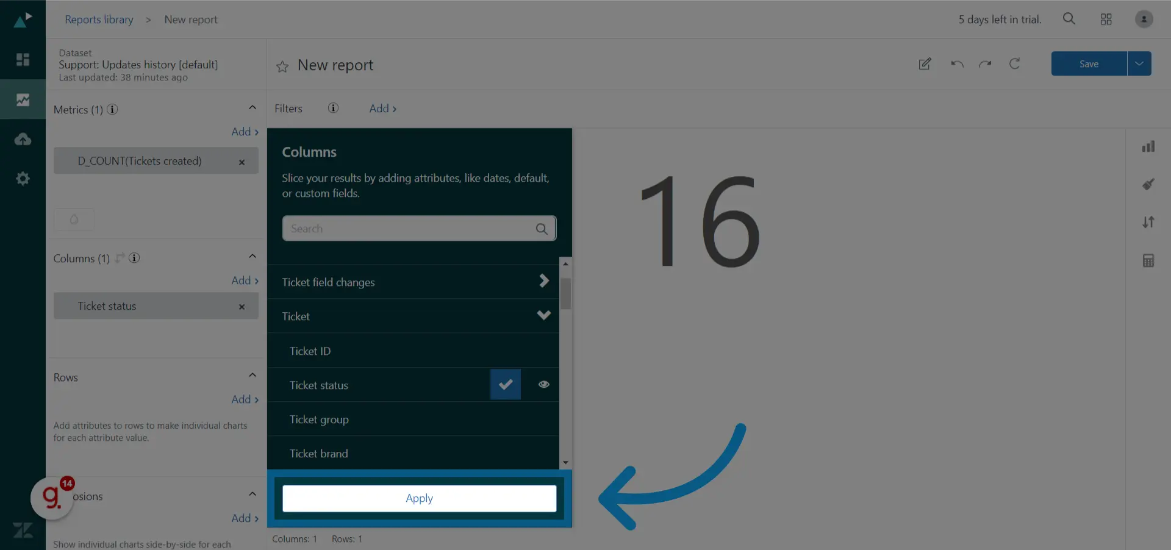
Task: Toggle the eye icon for Ticket status
Action: pyautogui.click(x=544, y=384)
